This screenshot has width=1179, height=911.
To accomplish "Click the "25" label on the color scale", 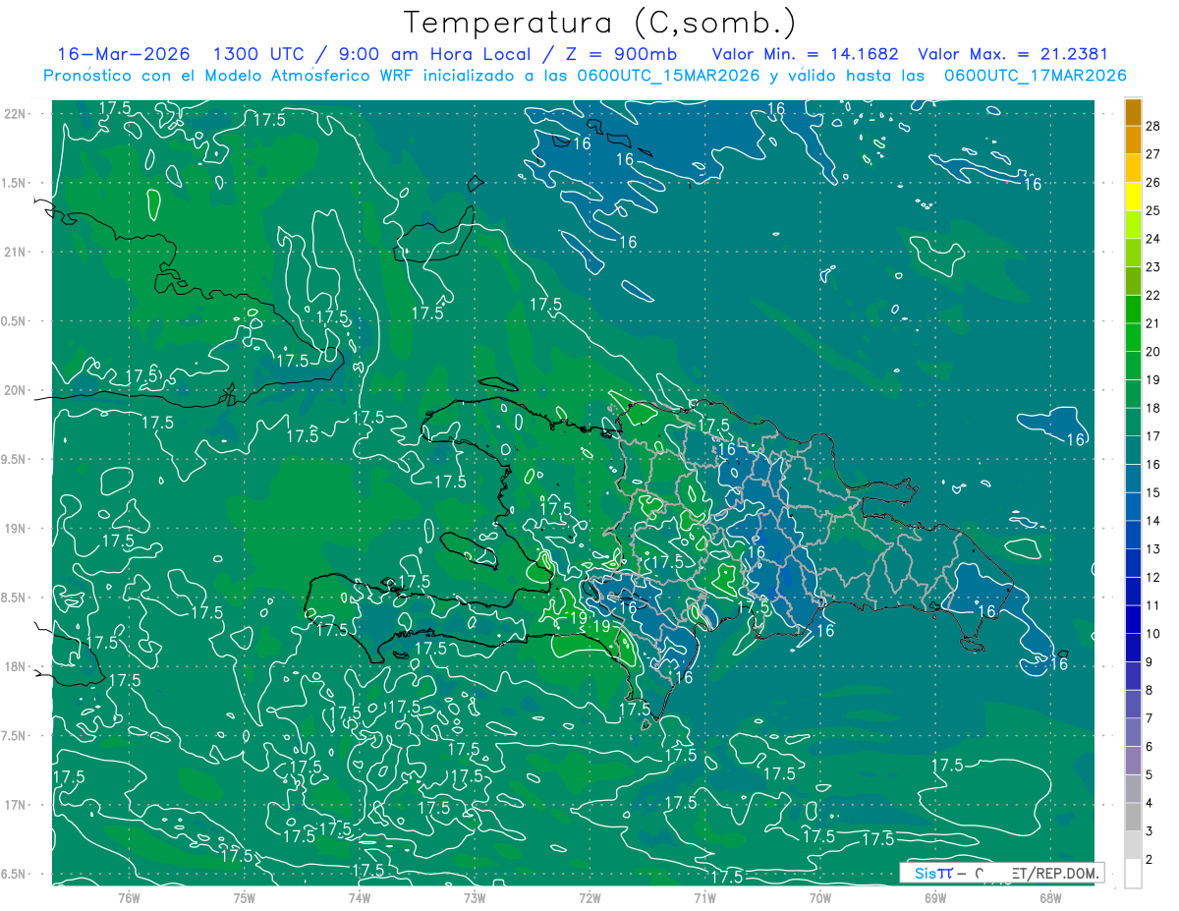I will click(x=1153, y=210).
